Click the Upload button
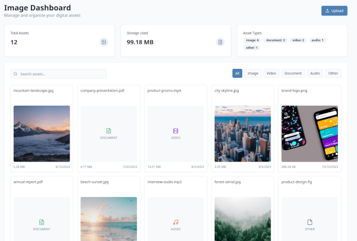 click(334, 11)
